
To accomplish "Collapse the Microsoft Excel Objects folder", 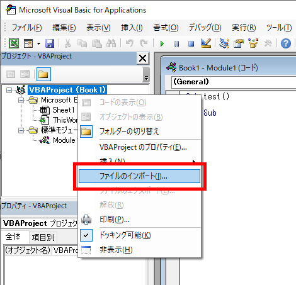I will pos(21,101).
